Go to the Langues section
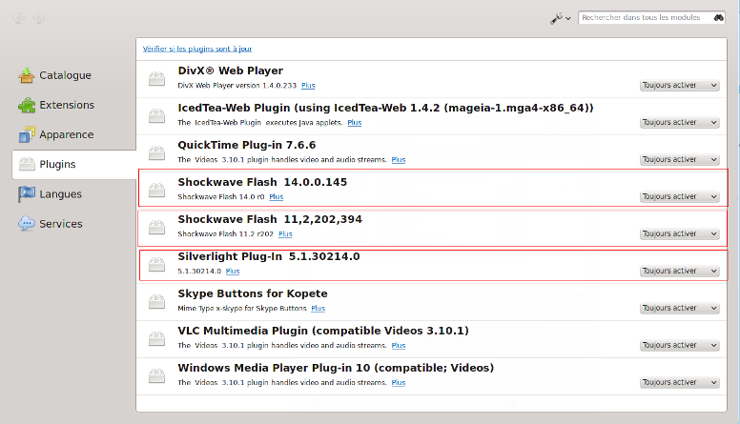This screenshot has width=740, height=424. click(51, 194)
